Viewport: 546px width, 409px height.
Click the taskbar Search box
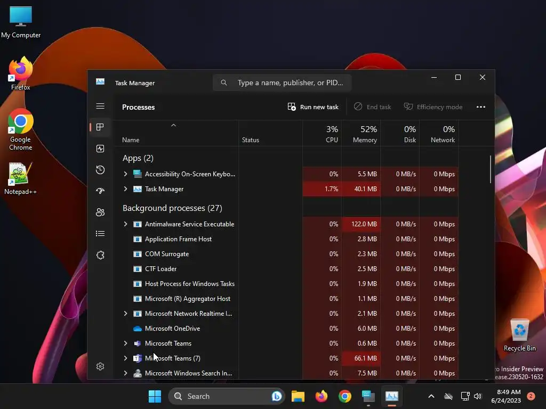point(226,396)
